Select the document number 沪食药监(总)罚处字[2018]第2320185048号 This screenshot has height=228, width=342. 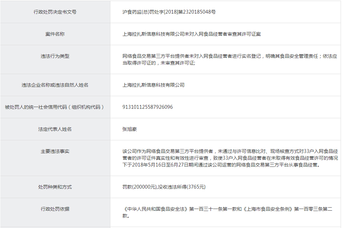[x=169, y=12]
